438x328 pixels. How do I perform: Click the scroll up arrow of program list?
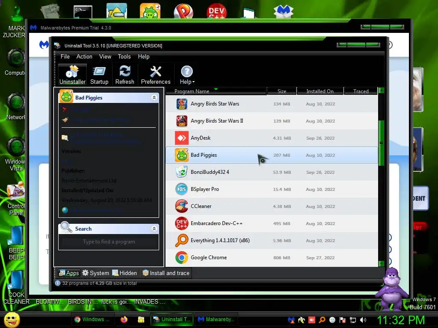[381, 91]
